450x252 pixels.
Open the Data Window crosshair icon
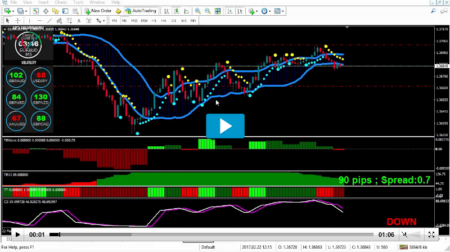46,11
